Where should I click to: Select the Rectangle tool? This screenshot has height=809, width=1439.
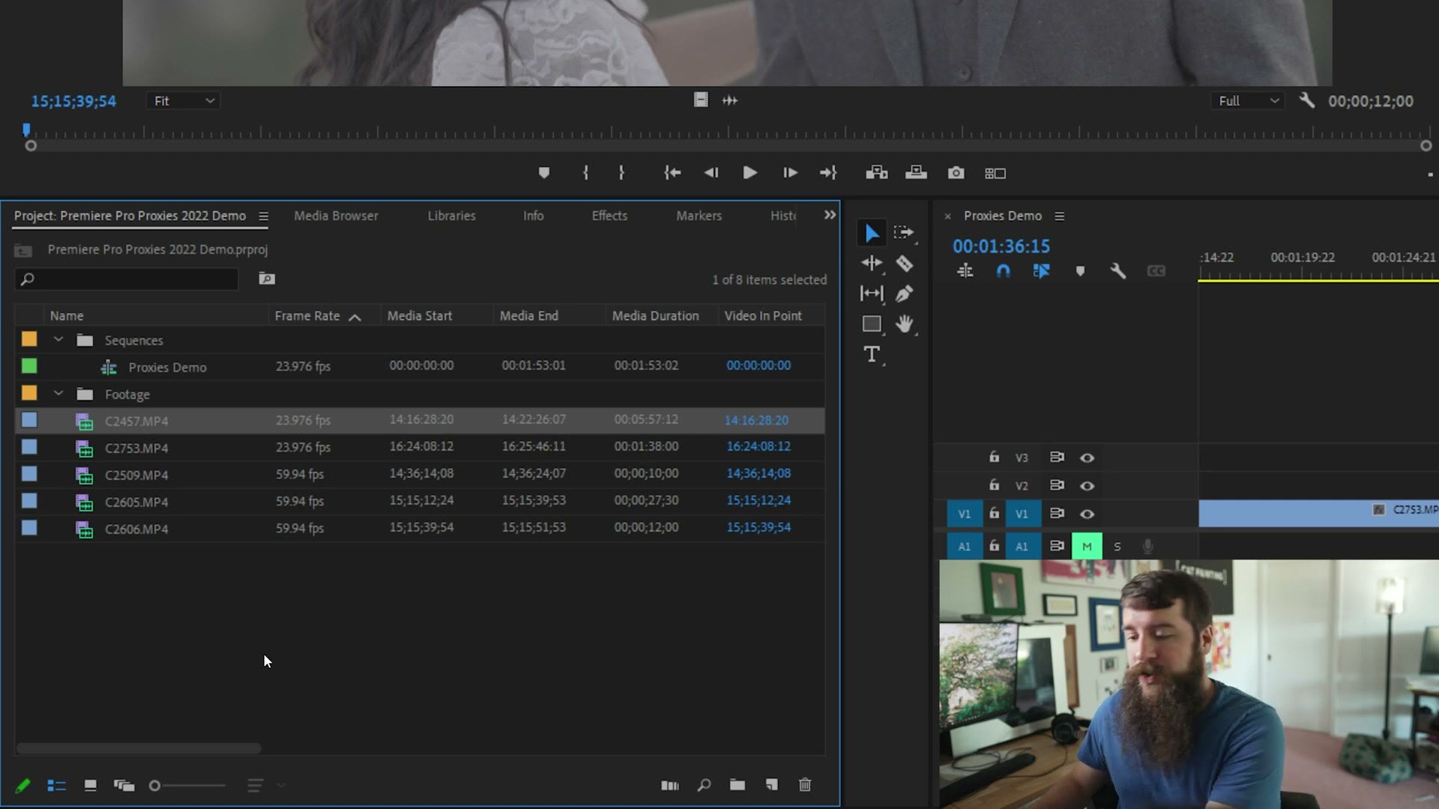(x=872, y=324)
